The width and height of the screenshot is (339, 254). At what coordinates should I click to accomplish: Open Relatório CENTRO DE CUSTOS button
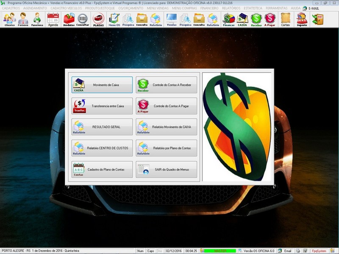[102, 148]
